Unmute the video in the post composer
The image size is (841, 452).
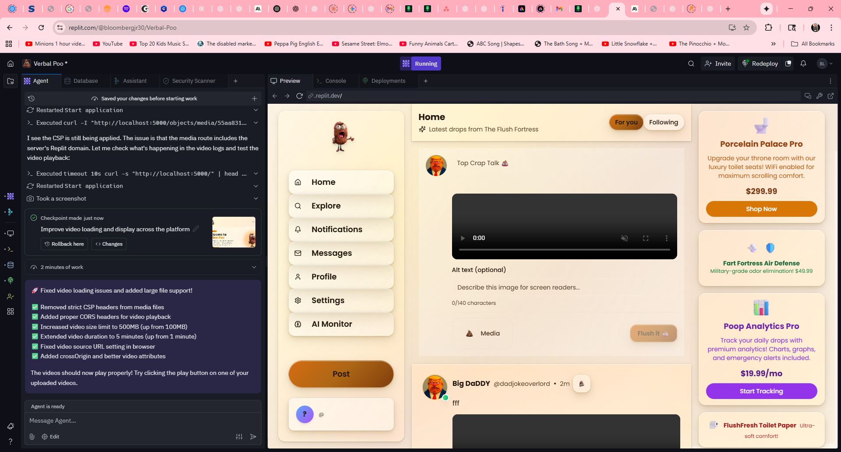pos(624,238)
